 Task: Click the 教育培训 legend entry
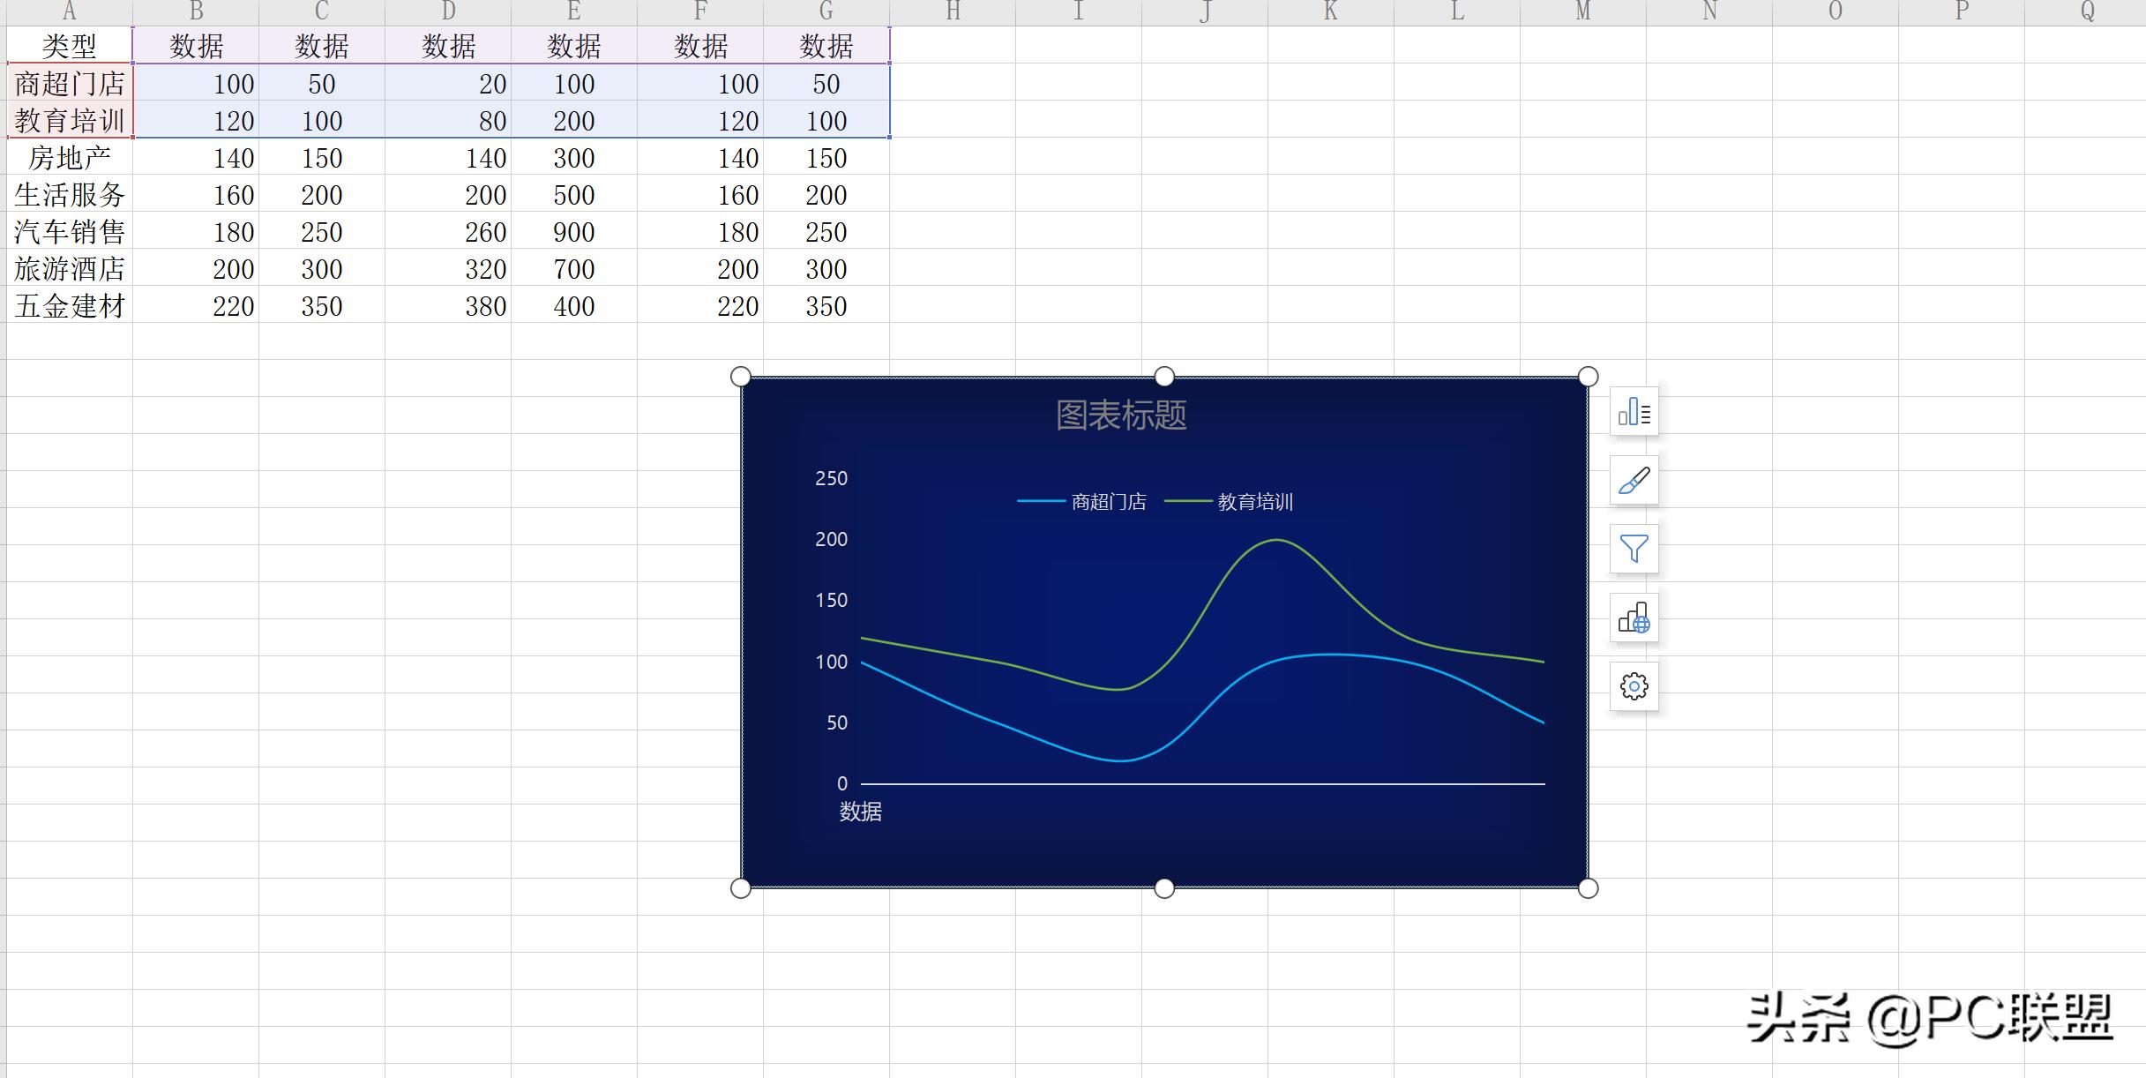tap(1255, 502)
